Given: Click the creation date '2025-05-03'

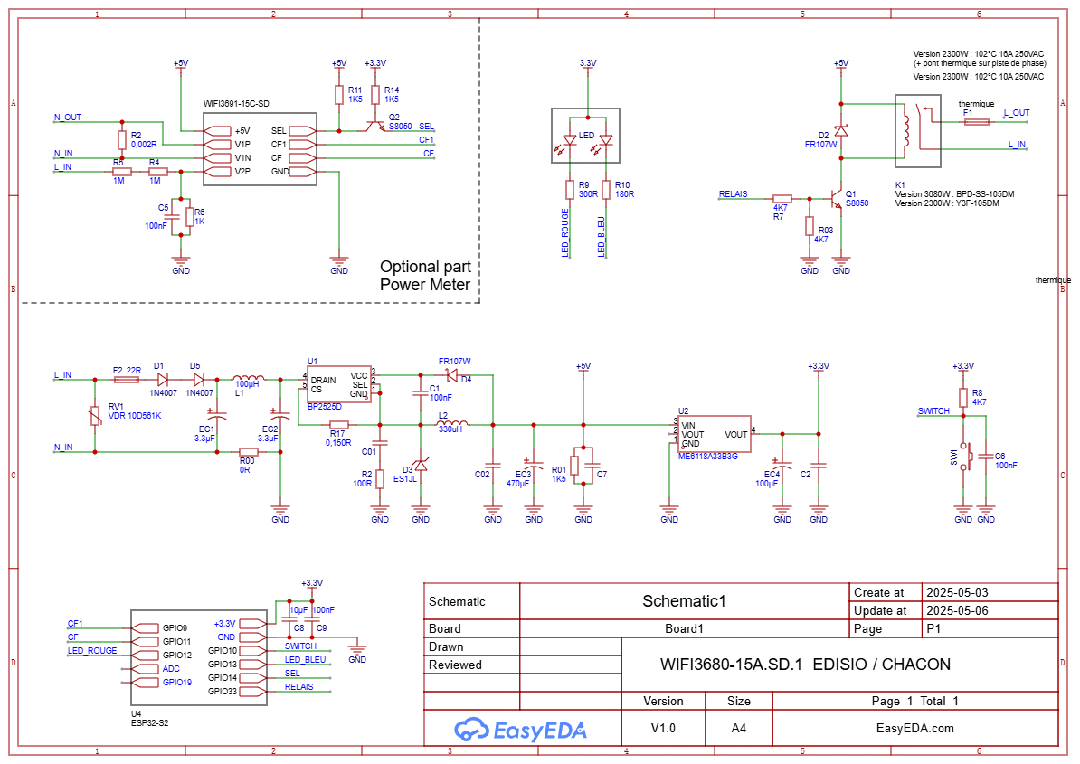Looking at the screenshot, I should (x=957, y=592).
